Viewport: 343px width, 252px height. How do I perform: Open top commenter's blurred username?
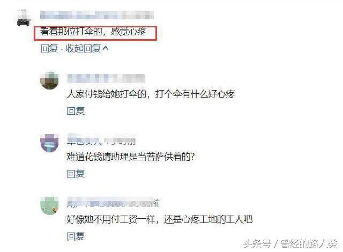[97, 15]
